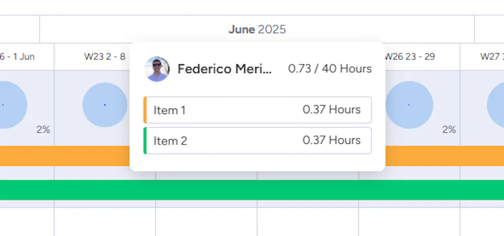The width and height of the screenshot is (504, 236).
Task: Click Federico's profile avatar photo
Action: tap(157, 69)
